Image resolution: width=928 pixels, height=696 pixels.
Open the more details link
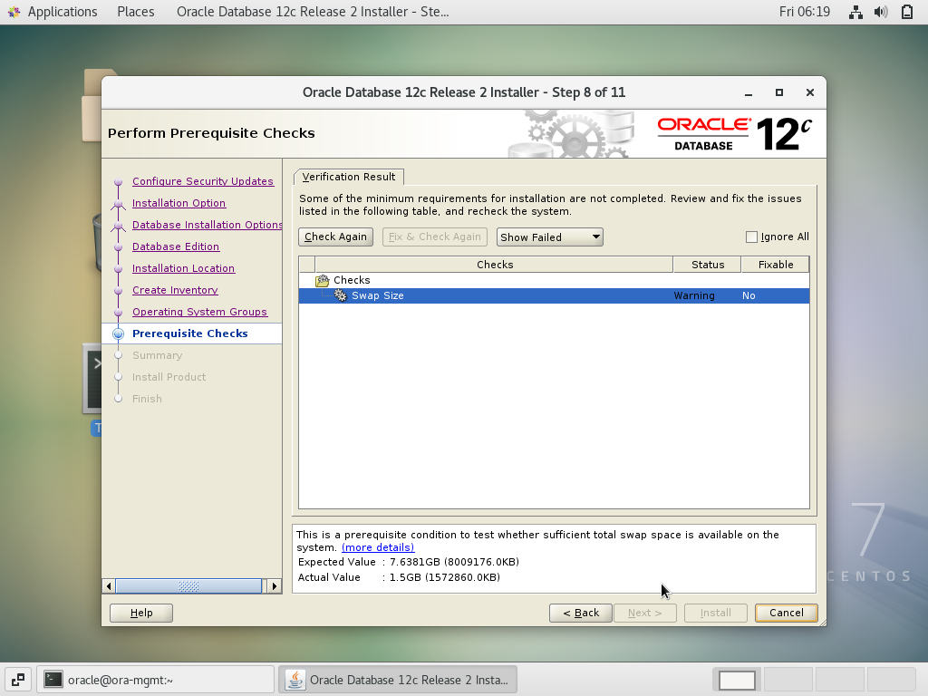pyautogui.click(x=378, y=547)
